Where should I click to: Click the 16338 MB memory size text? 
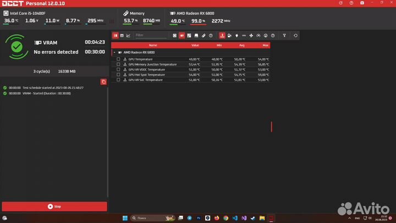[67, 71]
